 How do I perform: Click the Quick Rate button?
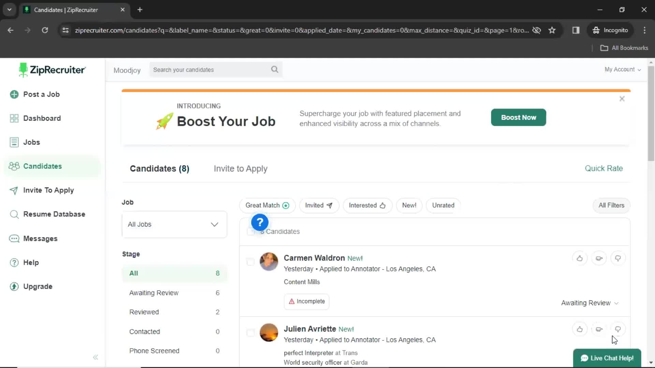[x=604, y=168]
